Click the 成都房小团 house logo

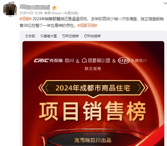point(96,60)
